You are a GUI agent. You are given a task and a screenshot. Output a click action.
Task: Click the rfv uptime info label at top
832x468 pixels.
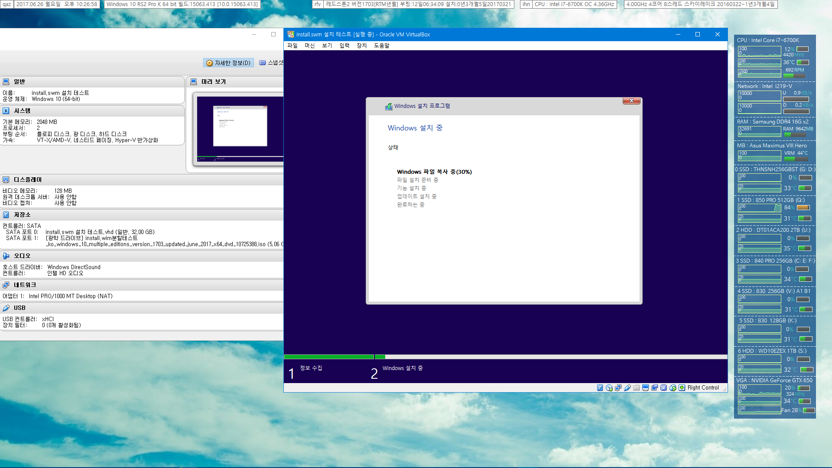coord(413,4)
